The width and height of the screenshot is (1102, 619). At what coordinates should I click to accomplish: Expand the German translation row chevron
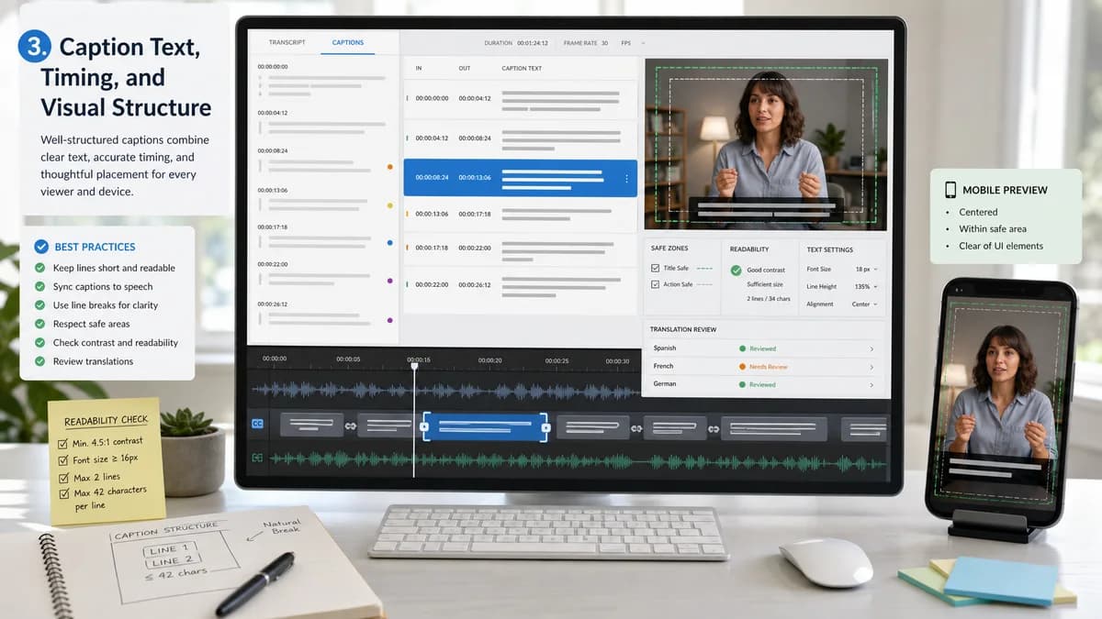(871, 384)
